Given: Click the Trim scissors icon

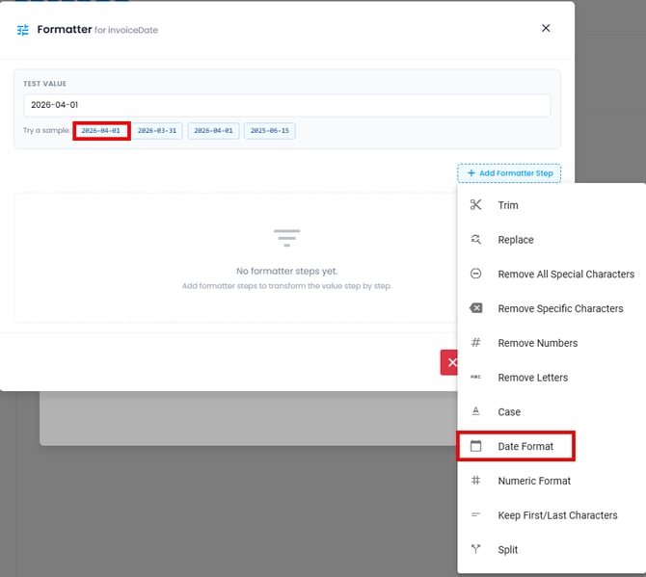Looking at the screenshot, I should [475, 205].
